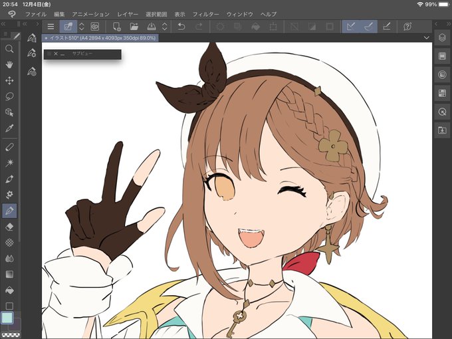Select the Eyedropper tool
The image size is (452, 339).
(x=9, y=128)
